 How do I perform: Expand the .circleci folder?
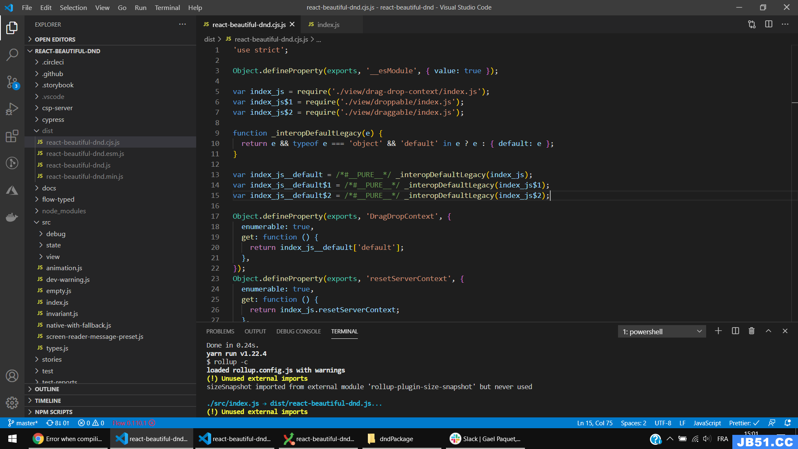tap(110, 62)
